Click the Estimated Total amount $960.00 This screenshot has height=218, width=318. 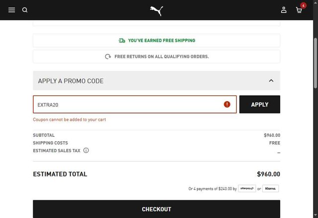(x=268, y=174)
